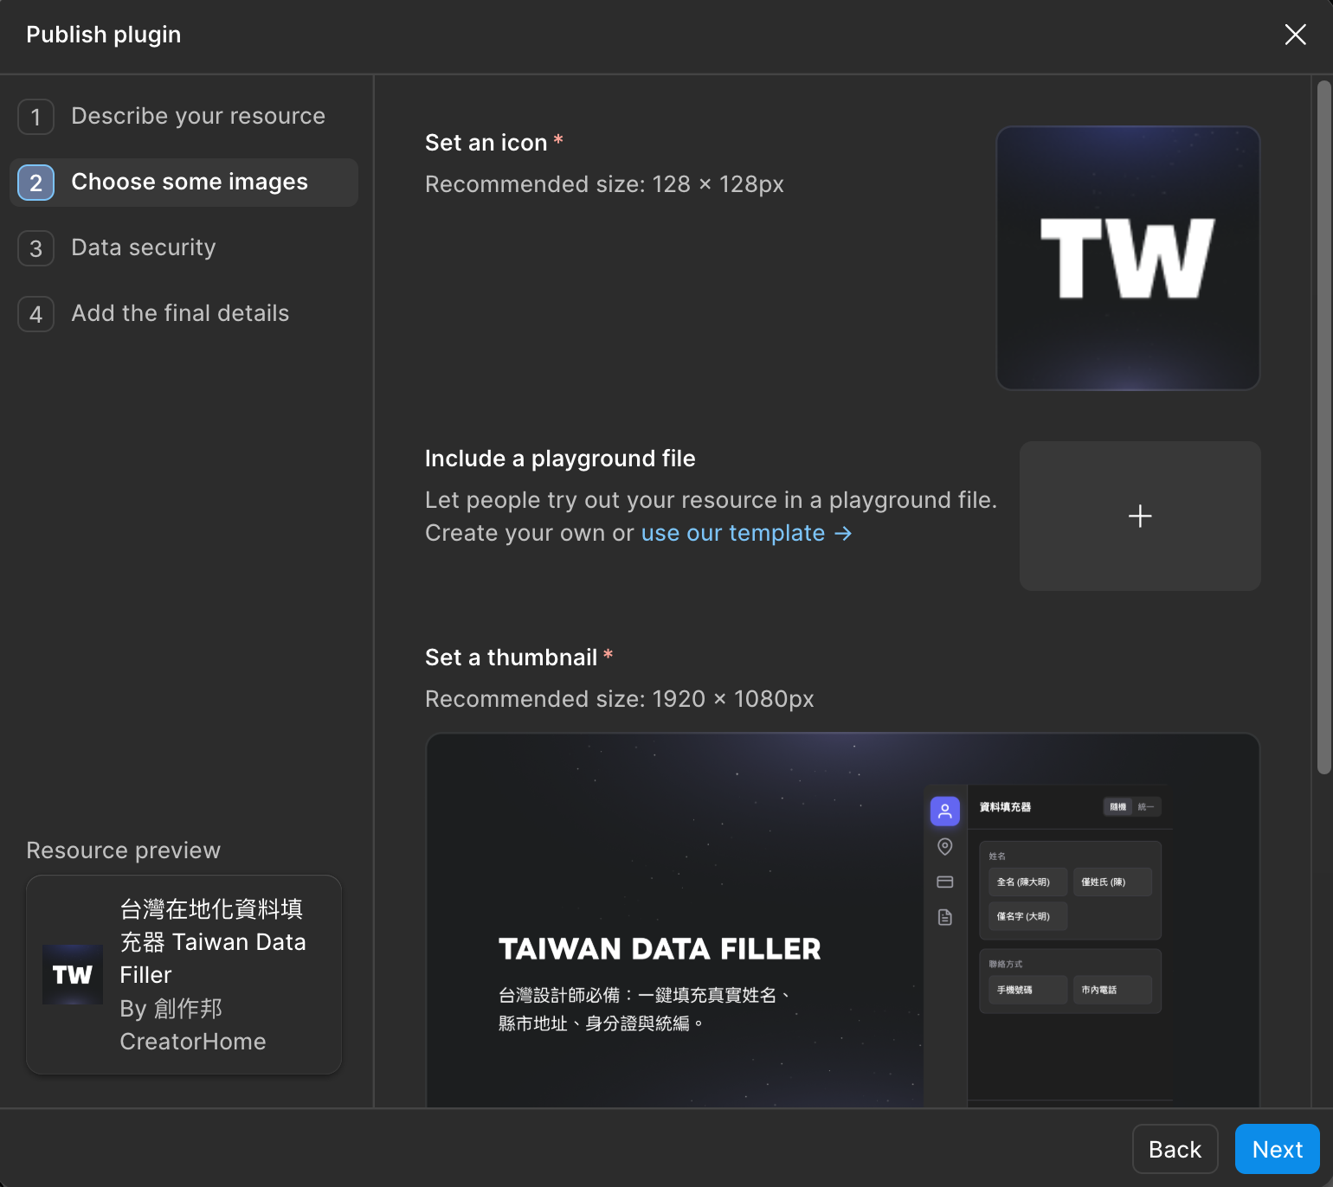This screenshot has height=1187, width=1333.
Task: Click small TW icon in Resource preview
Action: [x=73, y=974]
